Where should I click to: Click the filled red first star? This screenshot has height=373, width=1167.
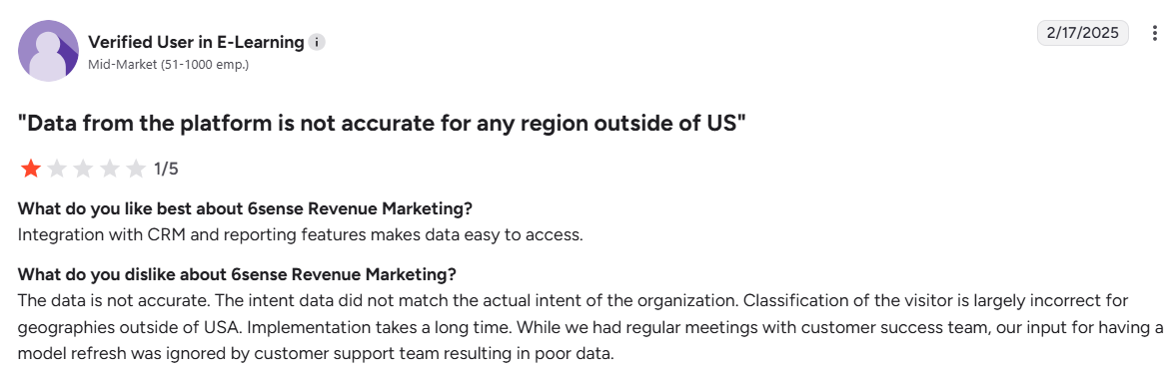[x=31, y=169]
